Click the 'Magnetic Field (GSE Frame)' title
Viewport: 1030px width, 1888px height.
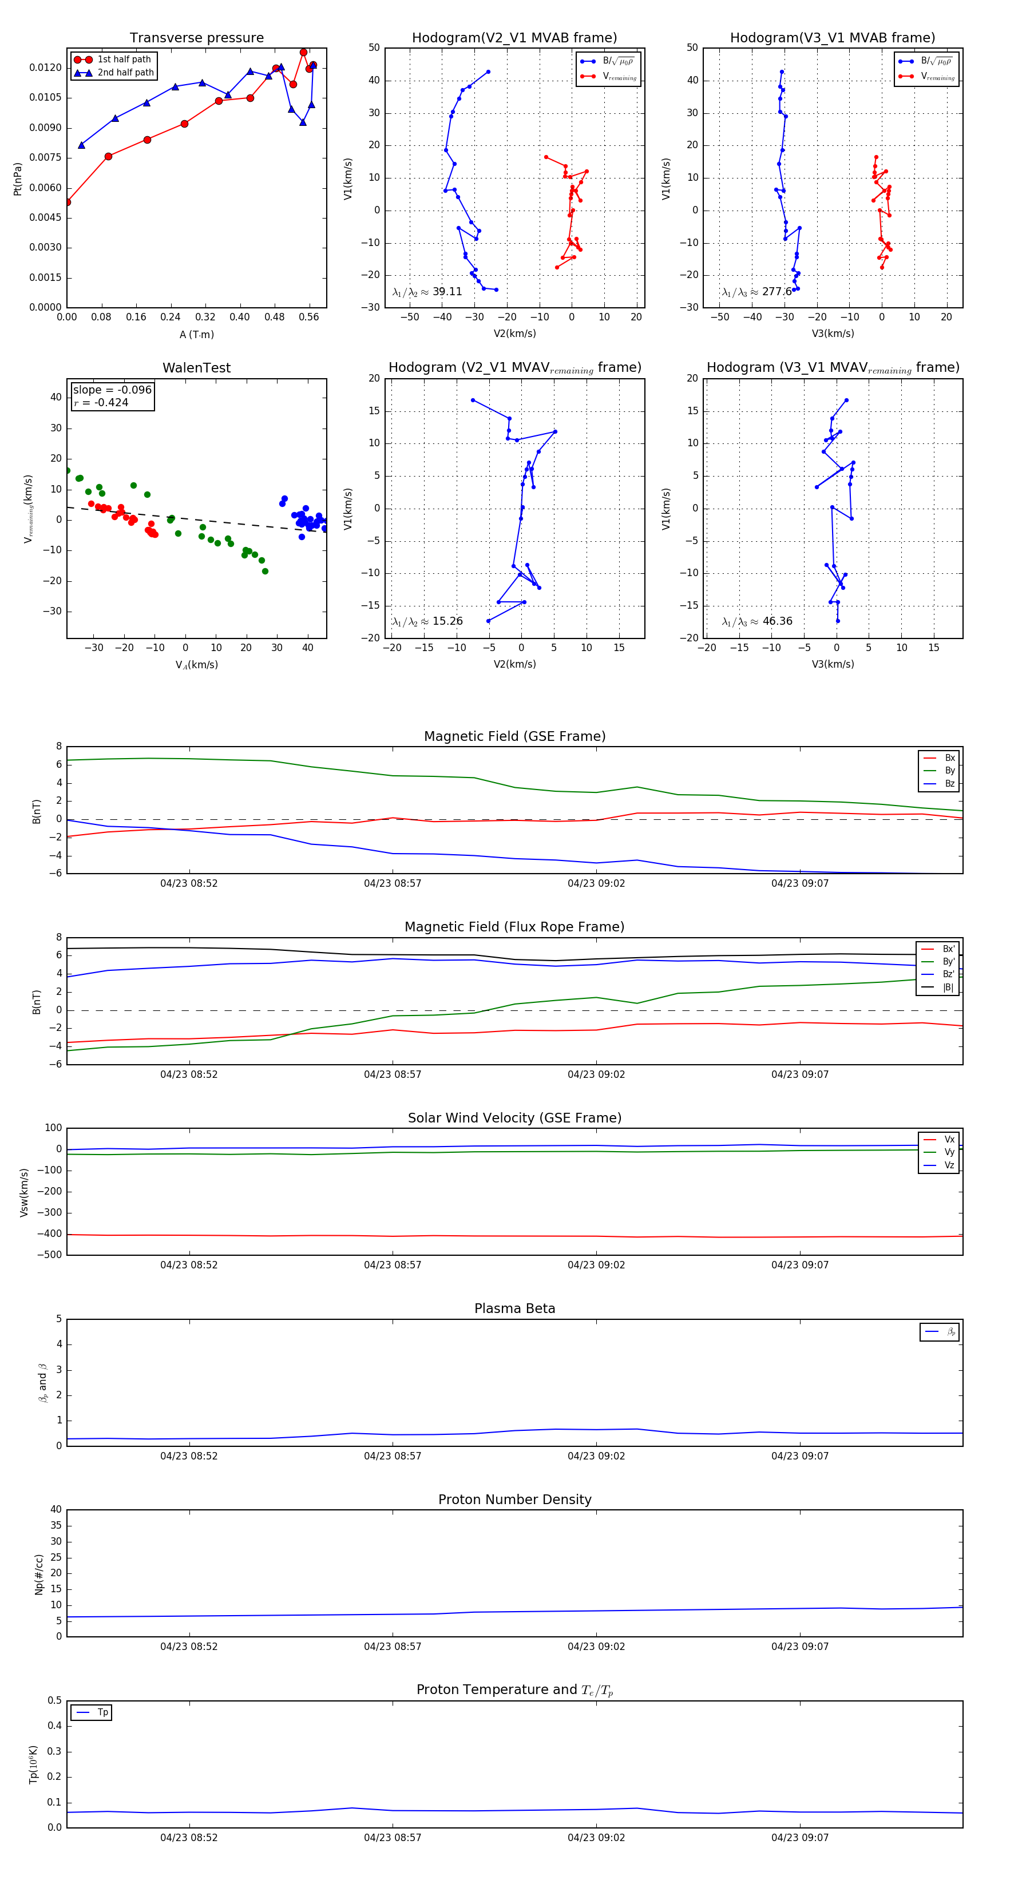pos(514,736)
